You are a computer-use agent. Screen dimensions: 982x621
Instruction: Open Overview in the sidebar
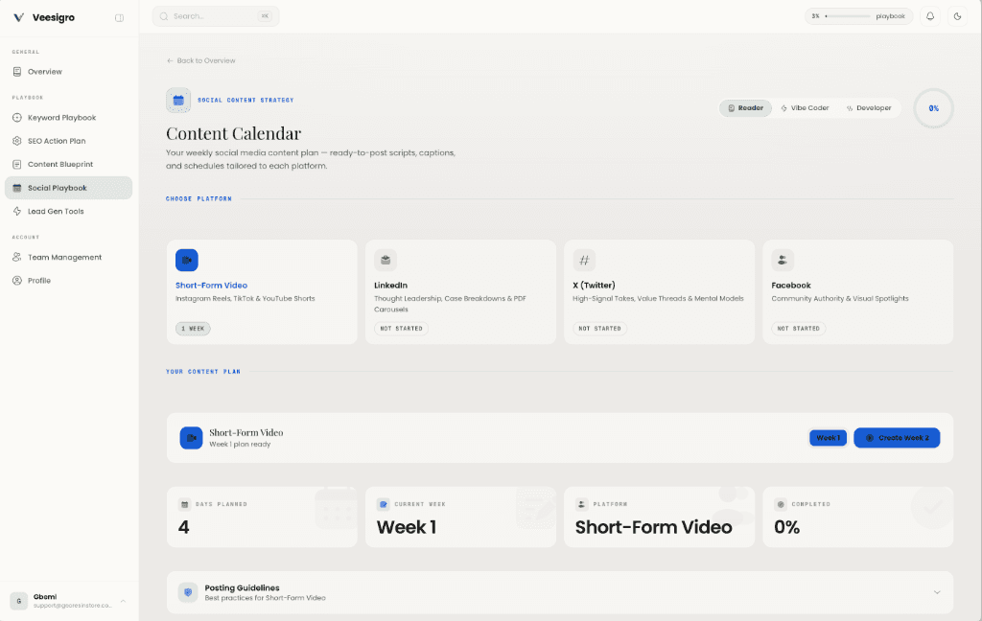(x=68, y=71)
